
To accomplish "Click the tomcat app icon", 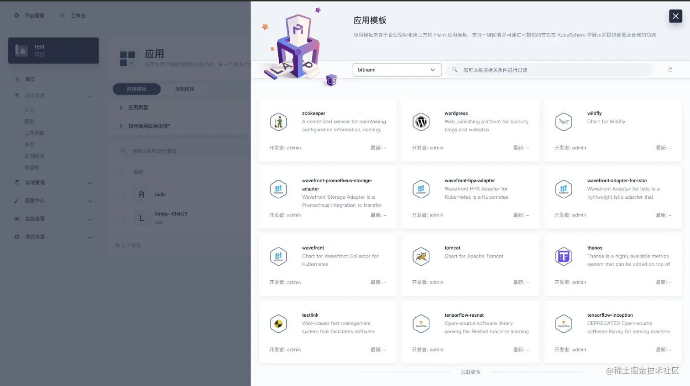I will click(x=421, y=257).
